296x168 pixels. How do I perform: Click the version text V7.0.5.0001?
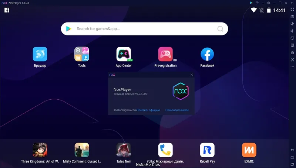pos(142,94)
